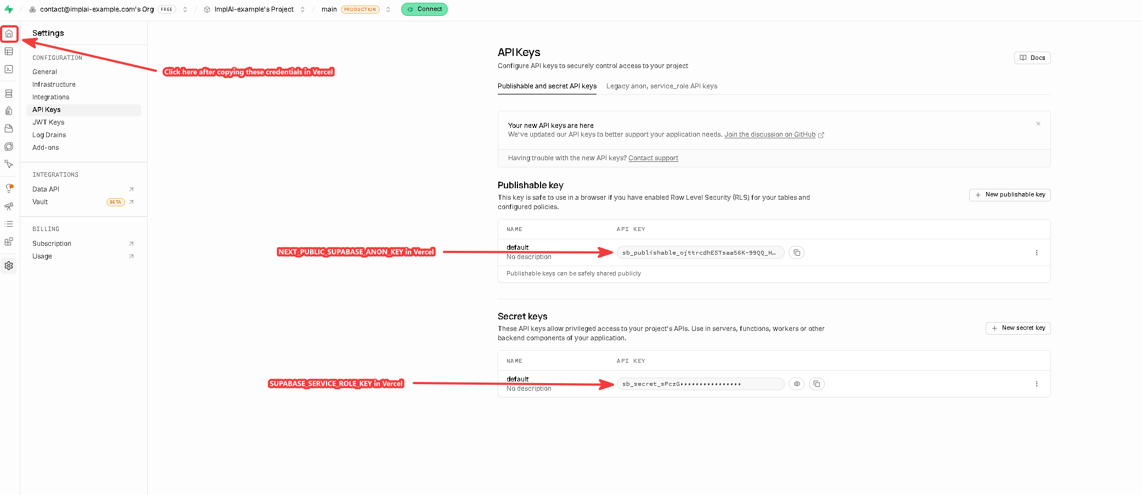This screenshot has height=495, width=1142.
Task: Open the Project Settings gear icon
Action: click(9, 266)
